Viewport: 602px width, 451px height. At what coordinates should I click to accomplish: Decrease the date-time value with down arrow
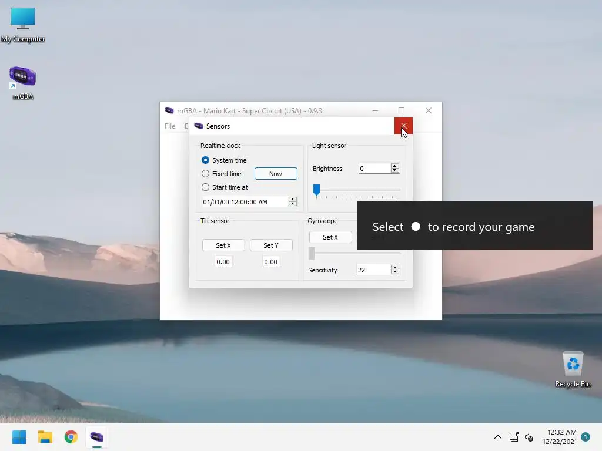[x=293, y=204]
